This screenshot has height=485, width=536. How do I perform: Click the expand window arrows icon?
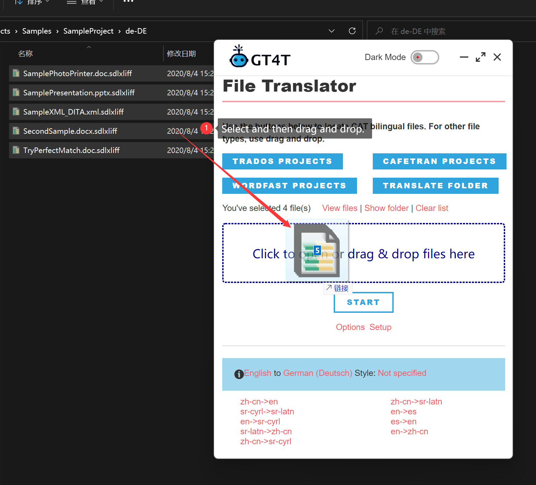point(480,57)
